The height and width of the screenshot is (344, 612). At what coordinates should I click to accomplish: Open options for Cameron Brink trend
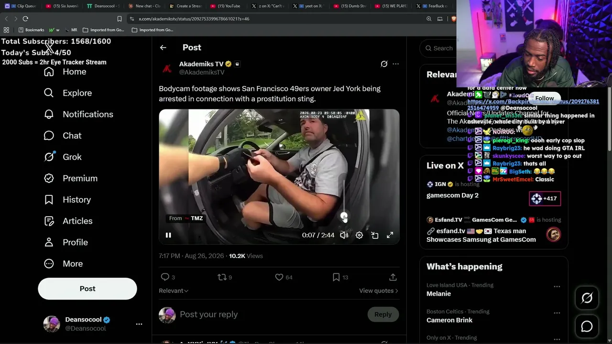[557, 313]
